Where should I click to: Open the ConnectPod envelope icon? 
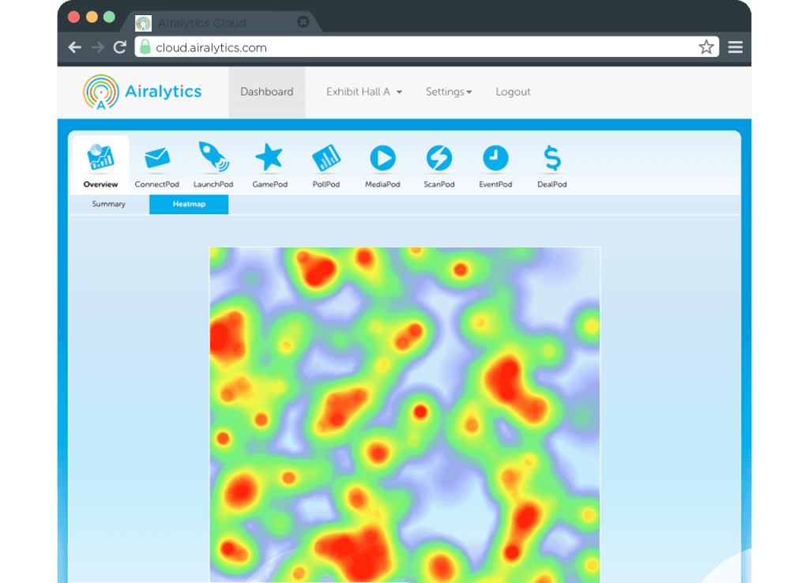[157, 158]
